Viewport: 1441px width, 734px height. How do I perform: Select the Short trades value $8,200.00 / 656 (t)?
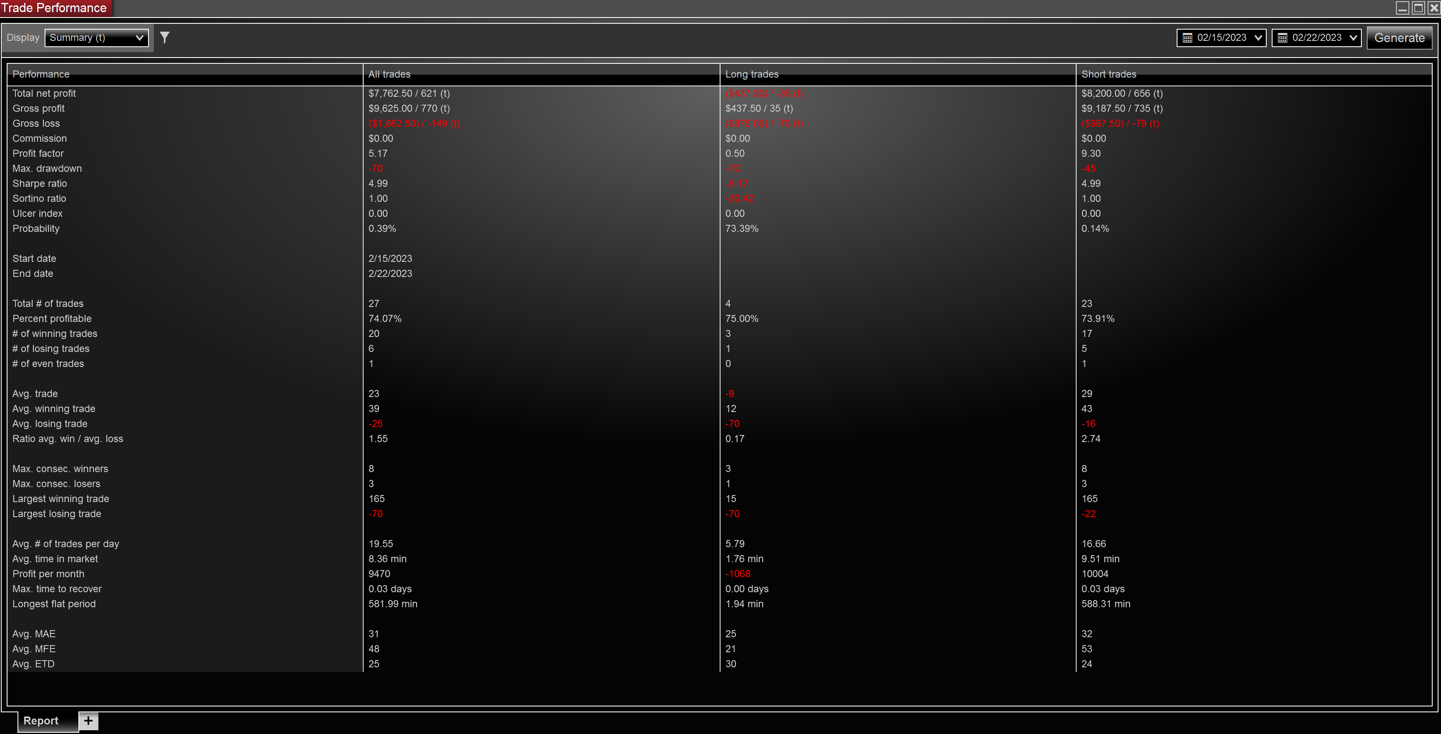pyautogui.click(x=1122, y=93)
